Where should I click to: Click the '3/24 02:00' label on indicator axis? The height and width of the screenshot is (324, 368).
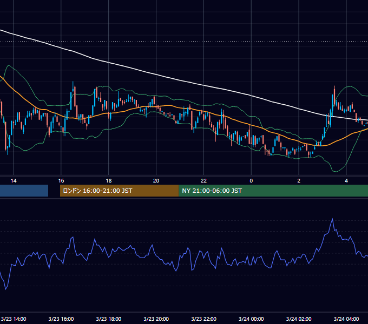coord(299,319)
